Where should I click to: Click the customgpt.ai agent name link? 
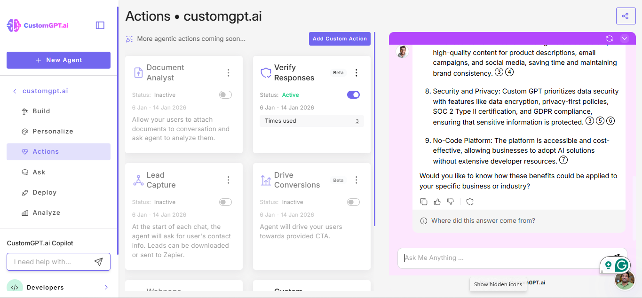(45, 91)
